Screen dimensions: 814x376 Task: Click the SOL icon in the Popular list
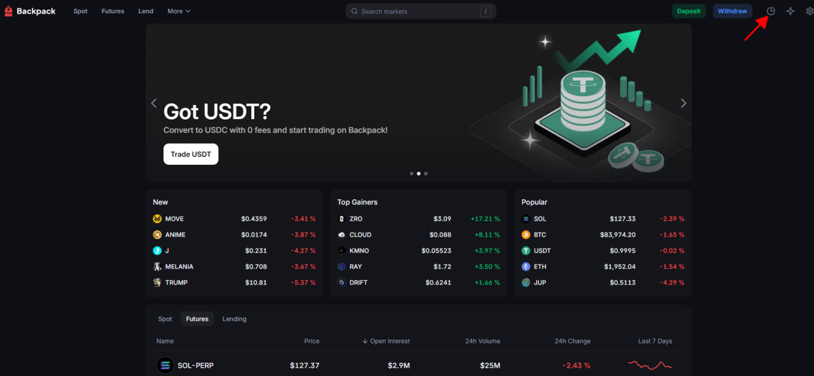pyautogui.click(x=526, y=219)
